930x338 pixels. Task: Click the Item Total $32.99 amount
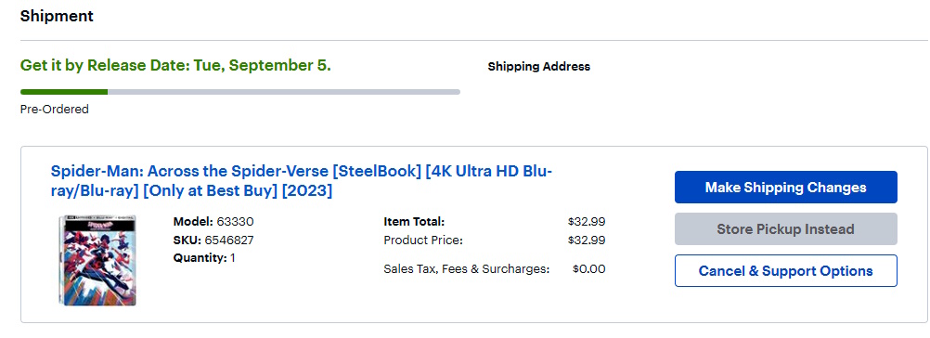click(587, 222)
